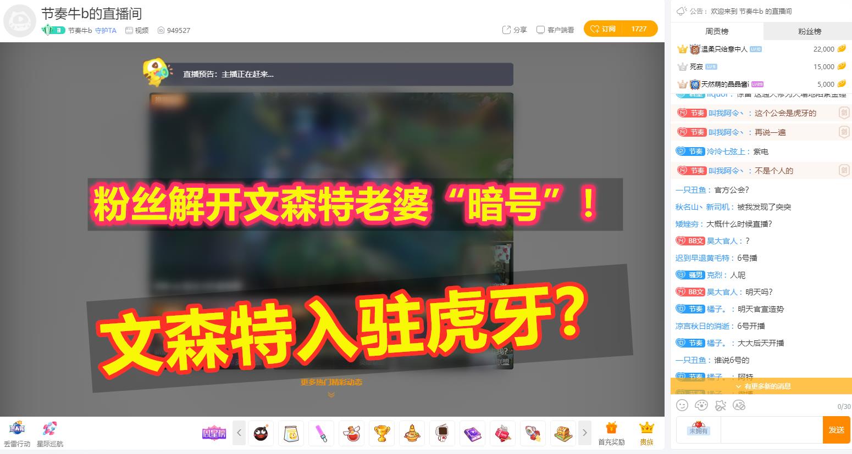Screen dimensions: 852x454
Task: Click the 直播预告 announcement banner
Action: [x=331, y=74]
